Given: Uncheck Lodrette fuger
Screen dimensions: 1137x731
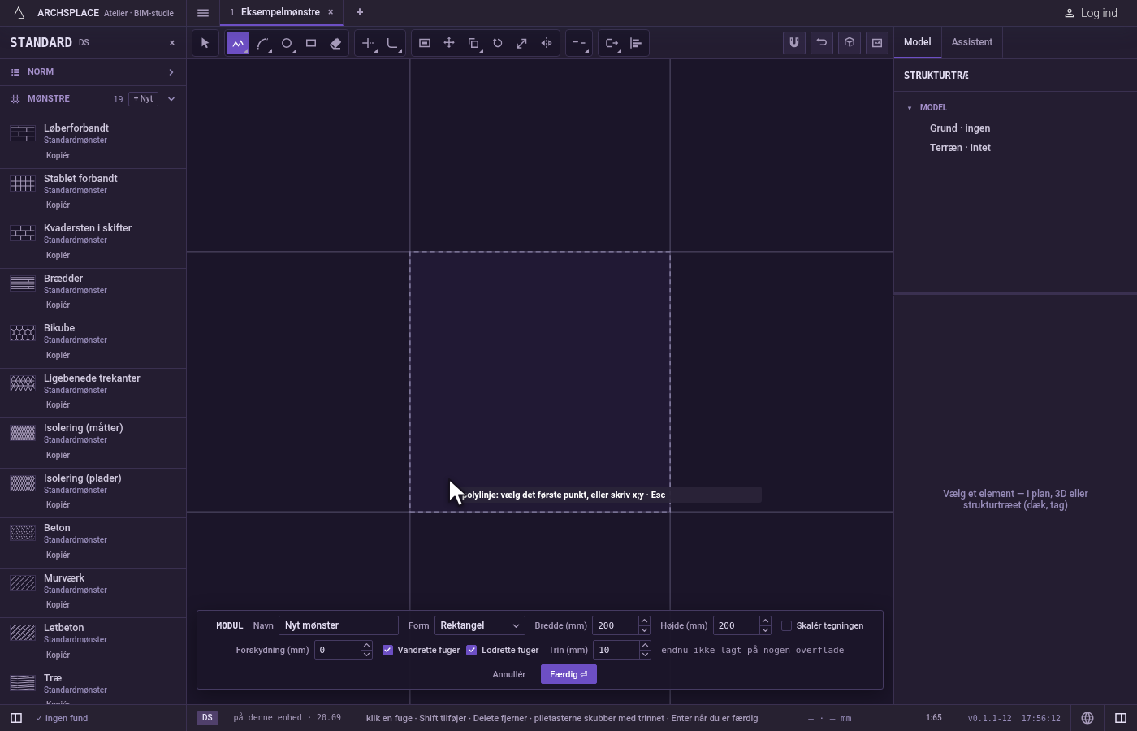Looking at the screenshot, I should click(472, 650).
